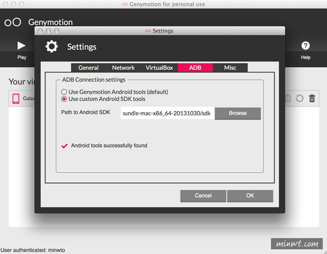Viewport: 327px width, 254px height.
Task: Open the VirtualBox tab
Action: [x=159, y=68]
